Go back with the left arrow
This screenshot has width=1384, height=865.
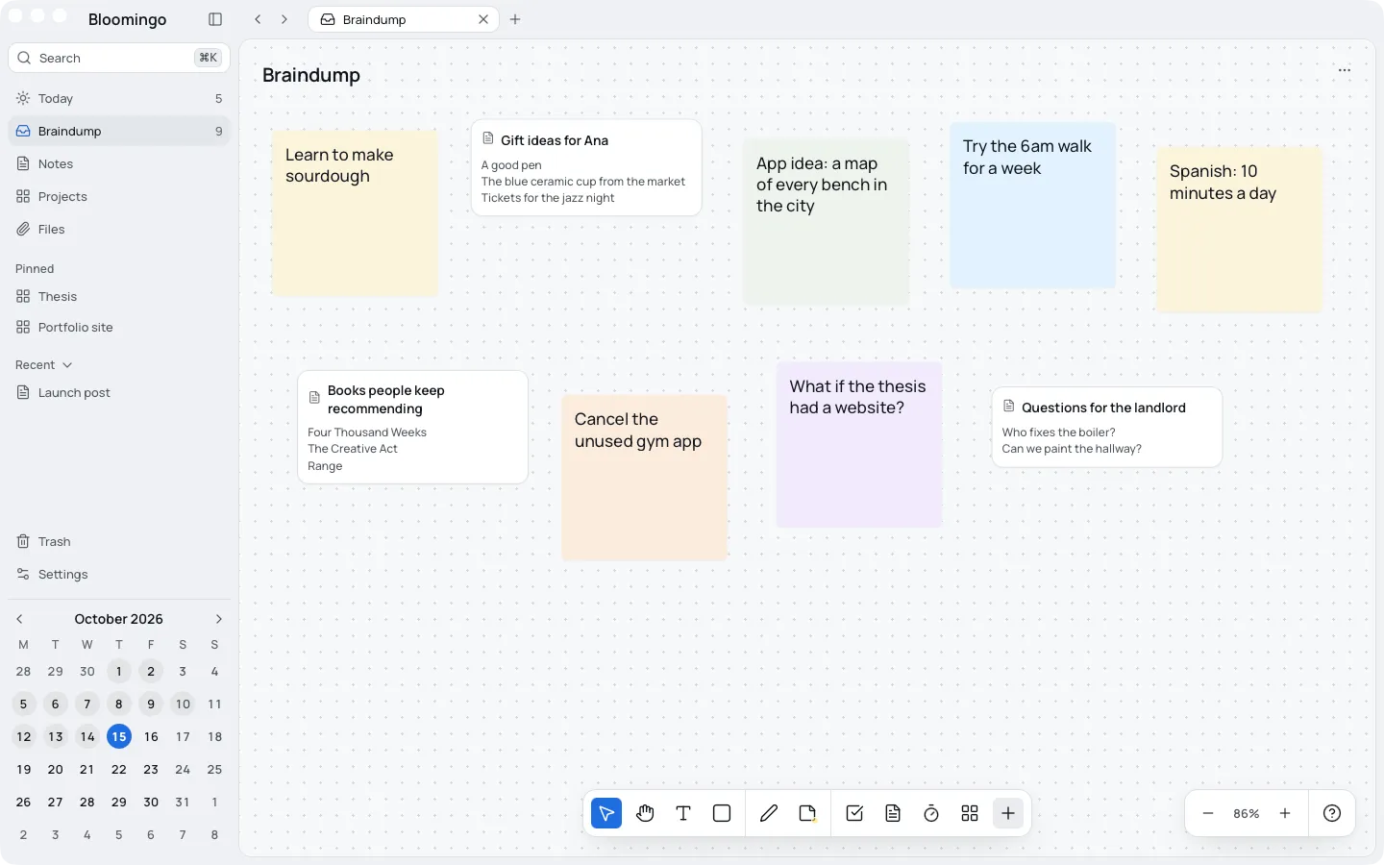258,19
